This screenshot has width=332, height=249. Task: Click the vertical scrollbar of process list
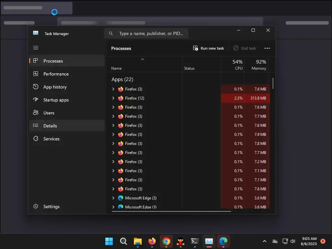[x=273, y=83]
